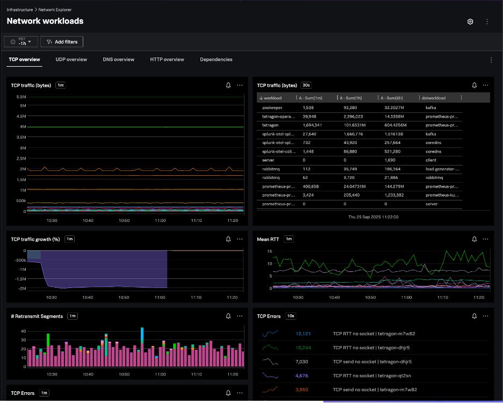
Task: Switch to the DNS overview tab
Action: (118, 60)
